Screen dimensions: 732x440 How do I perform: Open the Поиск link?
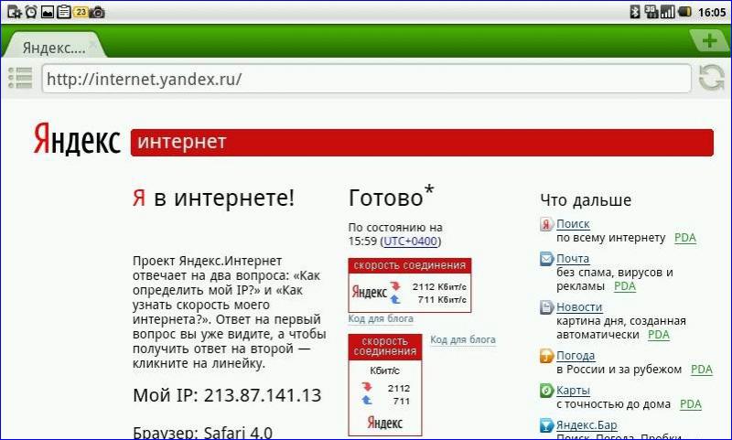[x=573, y=224]
